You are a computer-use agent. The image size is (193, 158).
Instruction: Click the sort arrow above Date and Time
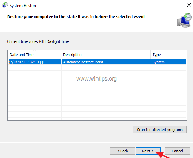(34, 52)
